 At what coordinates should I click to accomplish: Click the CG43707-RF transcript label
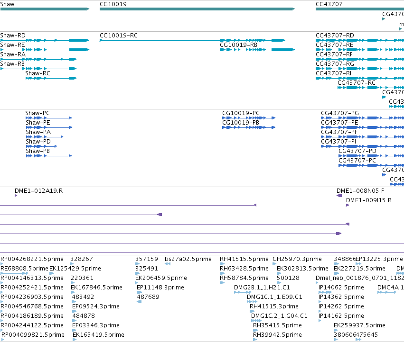pos(334,54)
